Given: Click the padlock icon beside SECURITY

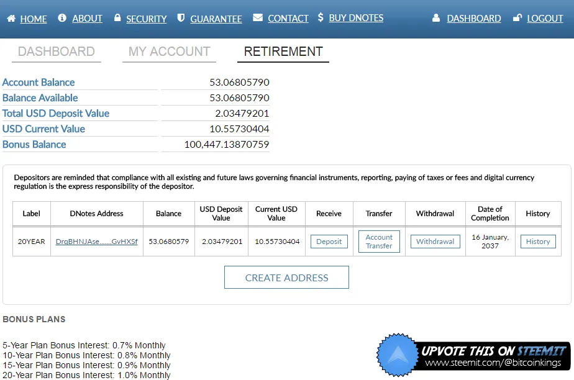Looking at the screenshot, I should 117,17.
